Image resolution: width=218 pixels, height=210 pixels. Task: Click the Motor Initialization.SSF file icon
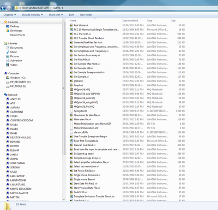click(x=71, y=128)
